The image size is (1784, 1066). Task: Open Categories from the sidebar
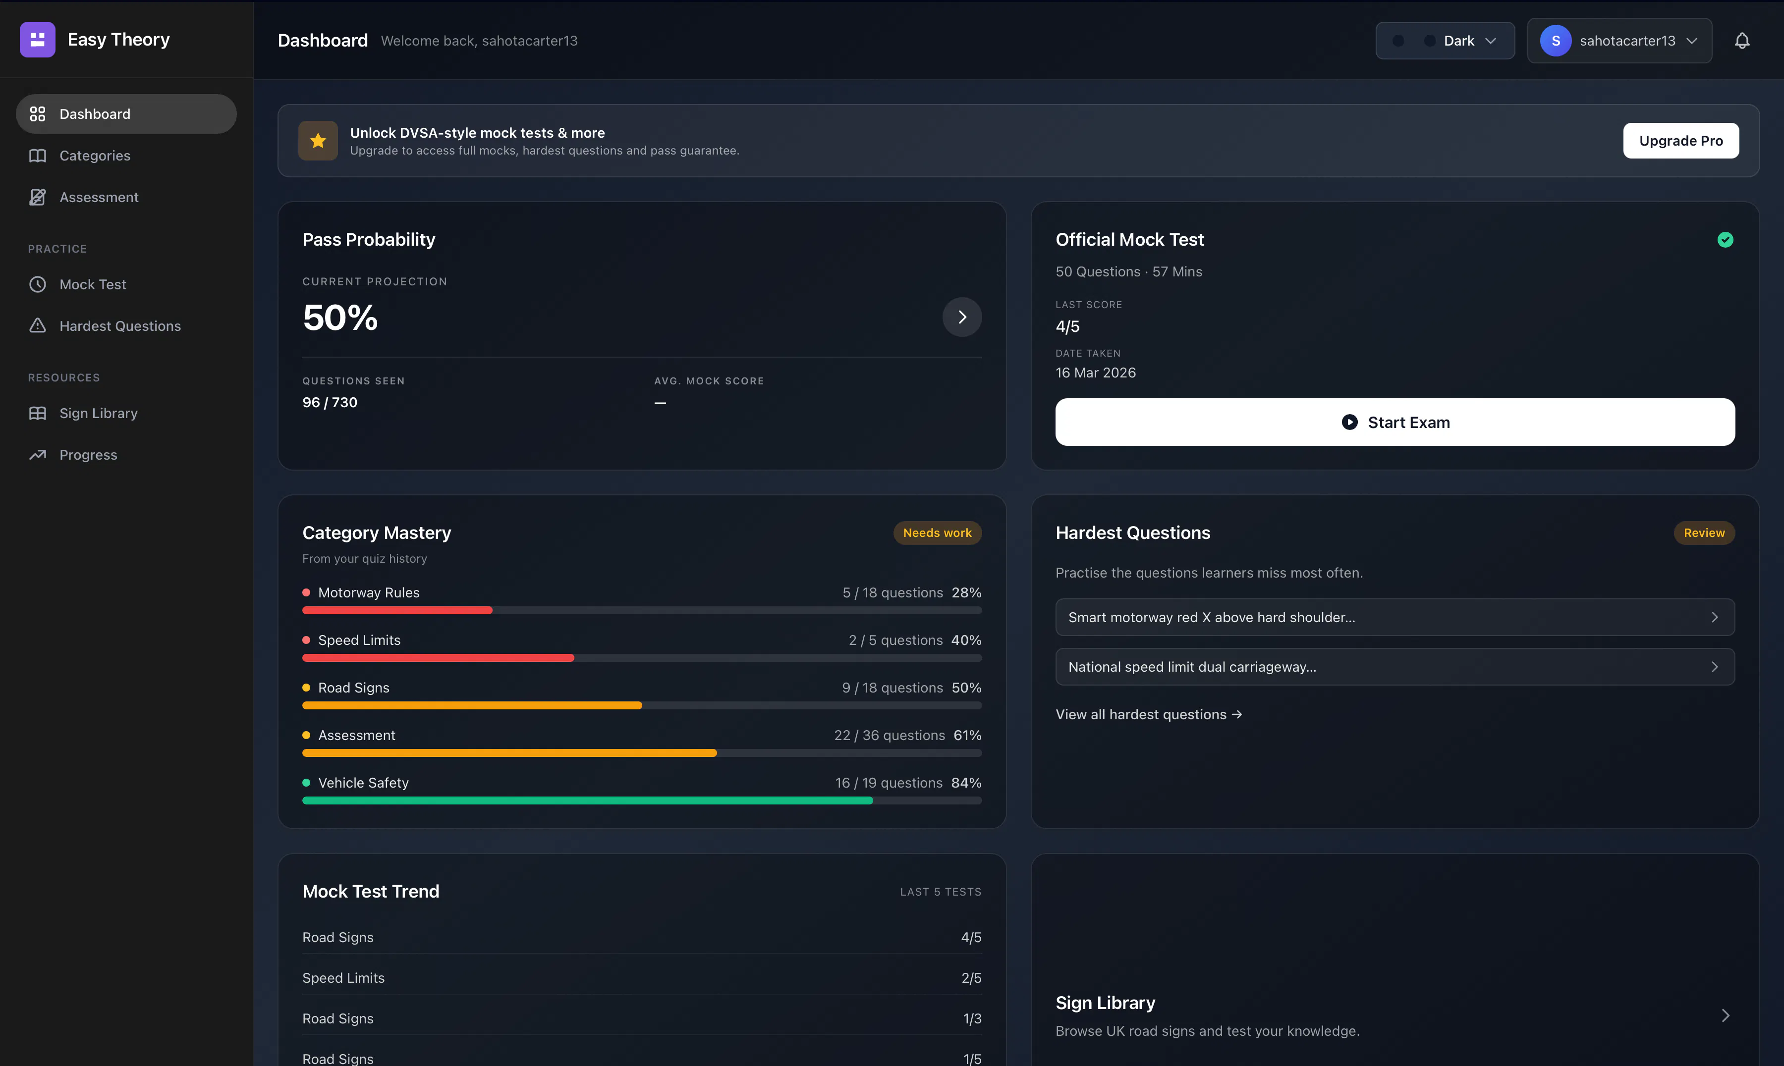[126, 156]
